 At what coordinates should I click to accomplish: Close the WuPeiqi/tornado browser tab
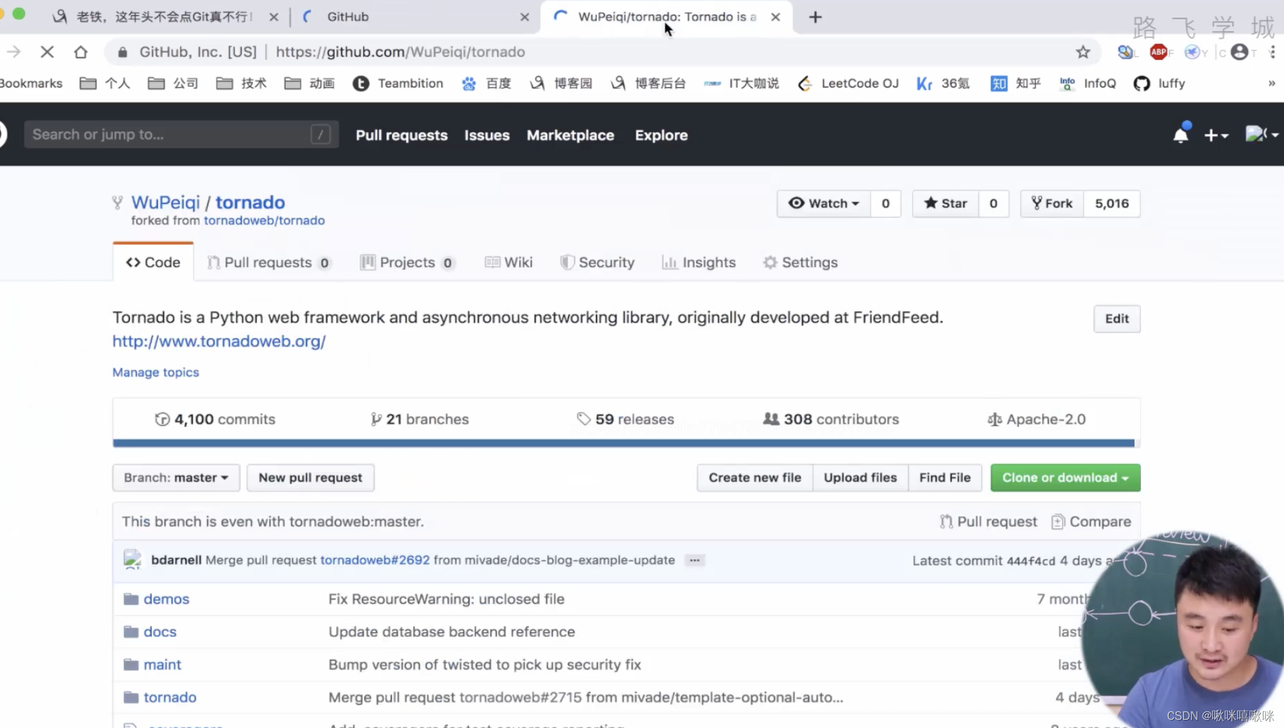pos(775,17)
